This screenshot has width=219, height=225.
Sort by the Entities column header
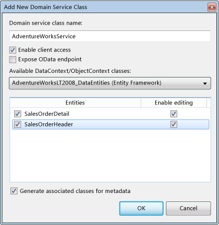click(x=75, y=103)
